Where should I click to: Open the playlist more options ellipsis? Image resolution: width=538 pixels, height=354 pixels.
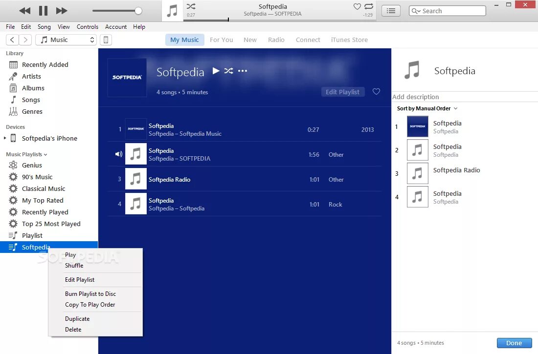(x=243, y=71)
